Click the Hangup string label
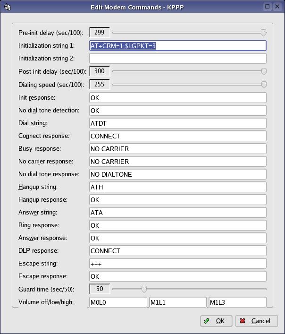285x334 pixels. [38, 187]
